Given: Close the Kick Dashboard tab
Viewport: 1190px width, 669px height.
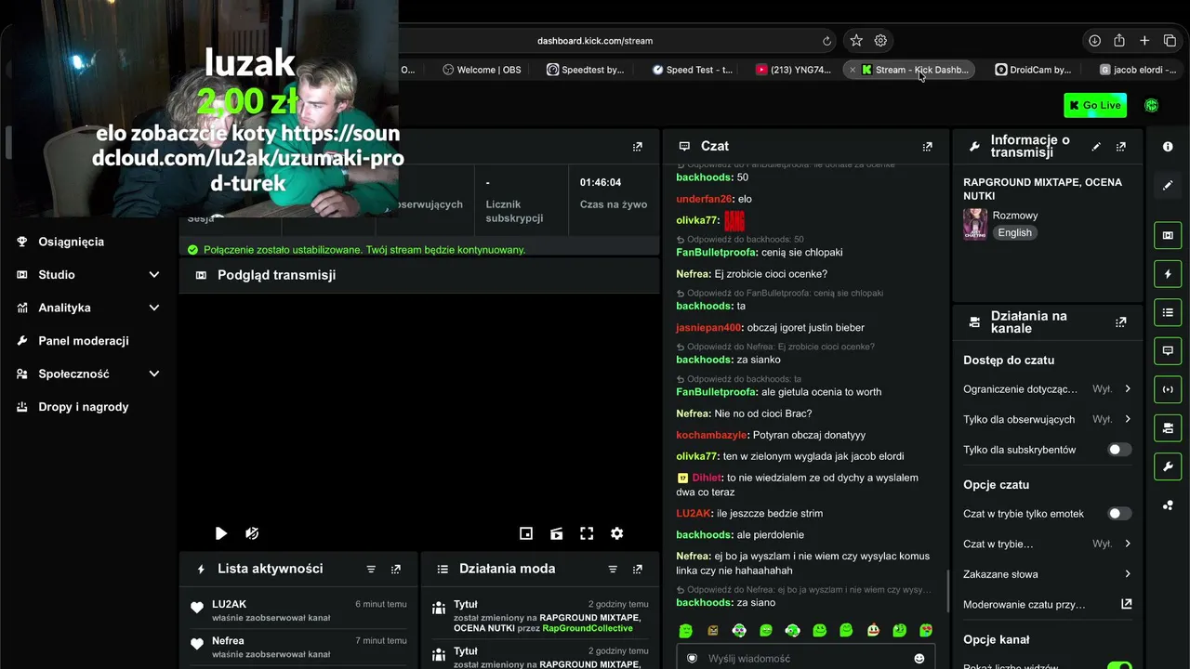Looking at the screenshot, I should tap(853, 70).
